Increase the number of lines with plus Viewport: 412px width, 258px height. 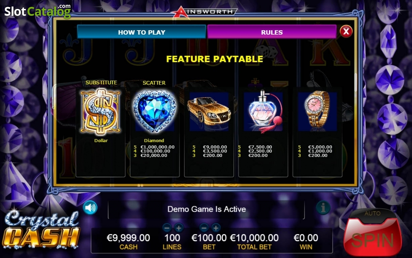click(179, 227)
